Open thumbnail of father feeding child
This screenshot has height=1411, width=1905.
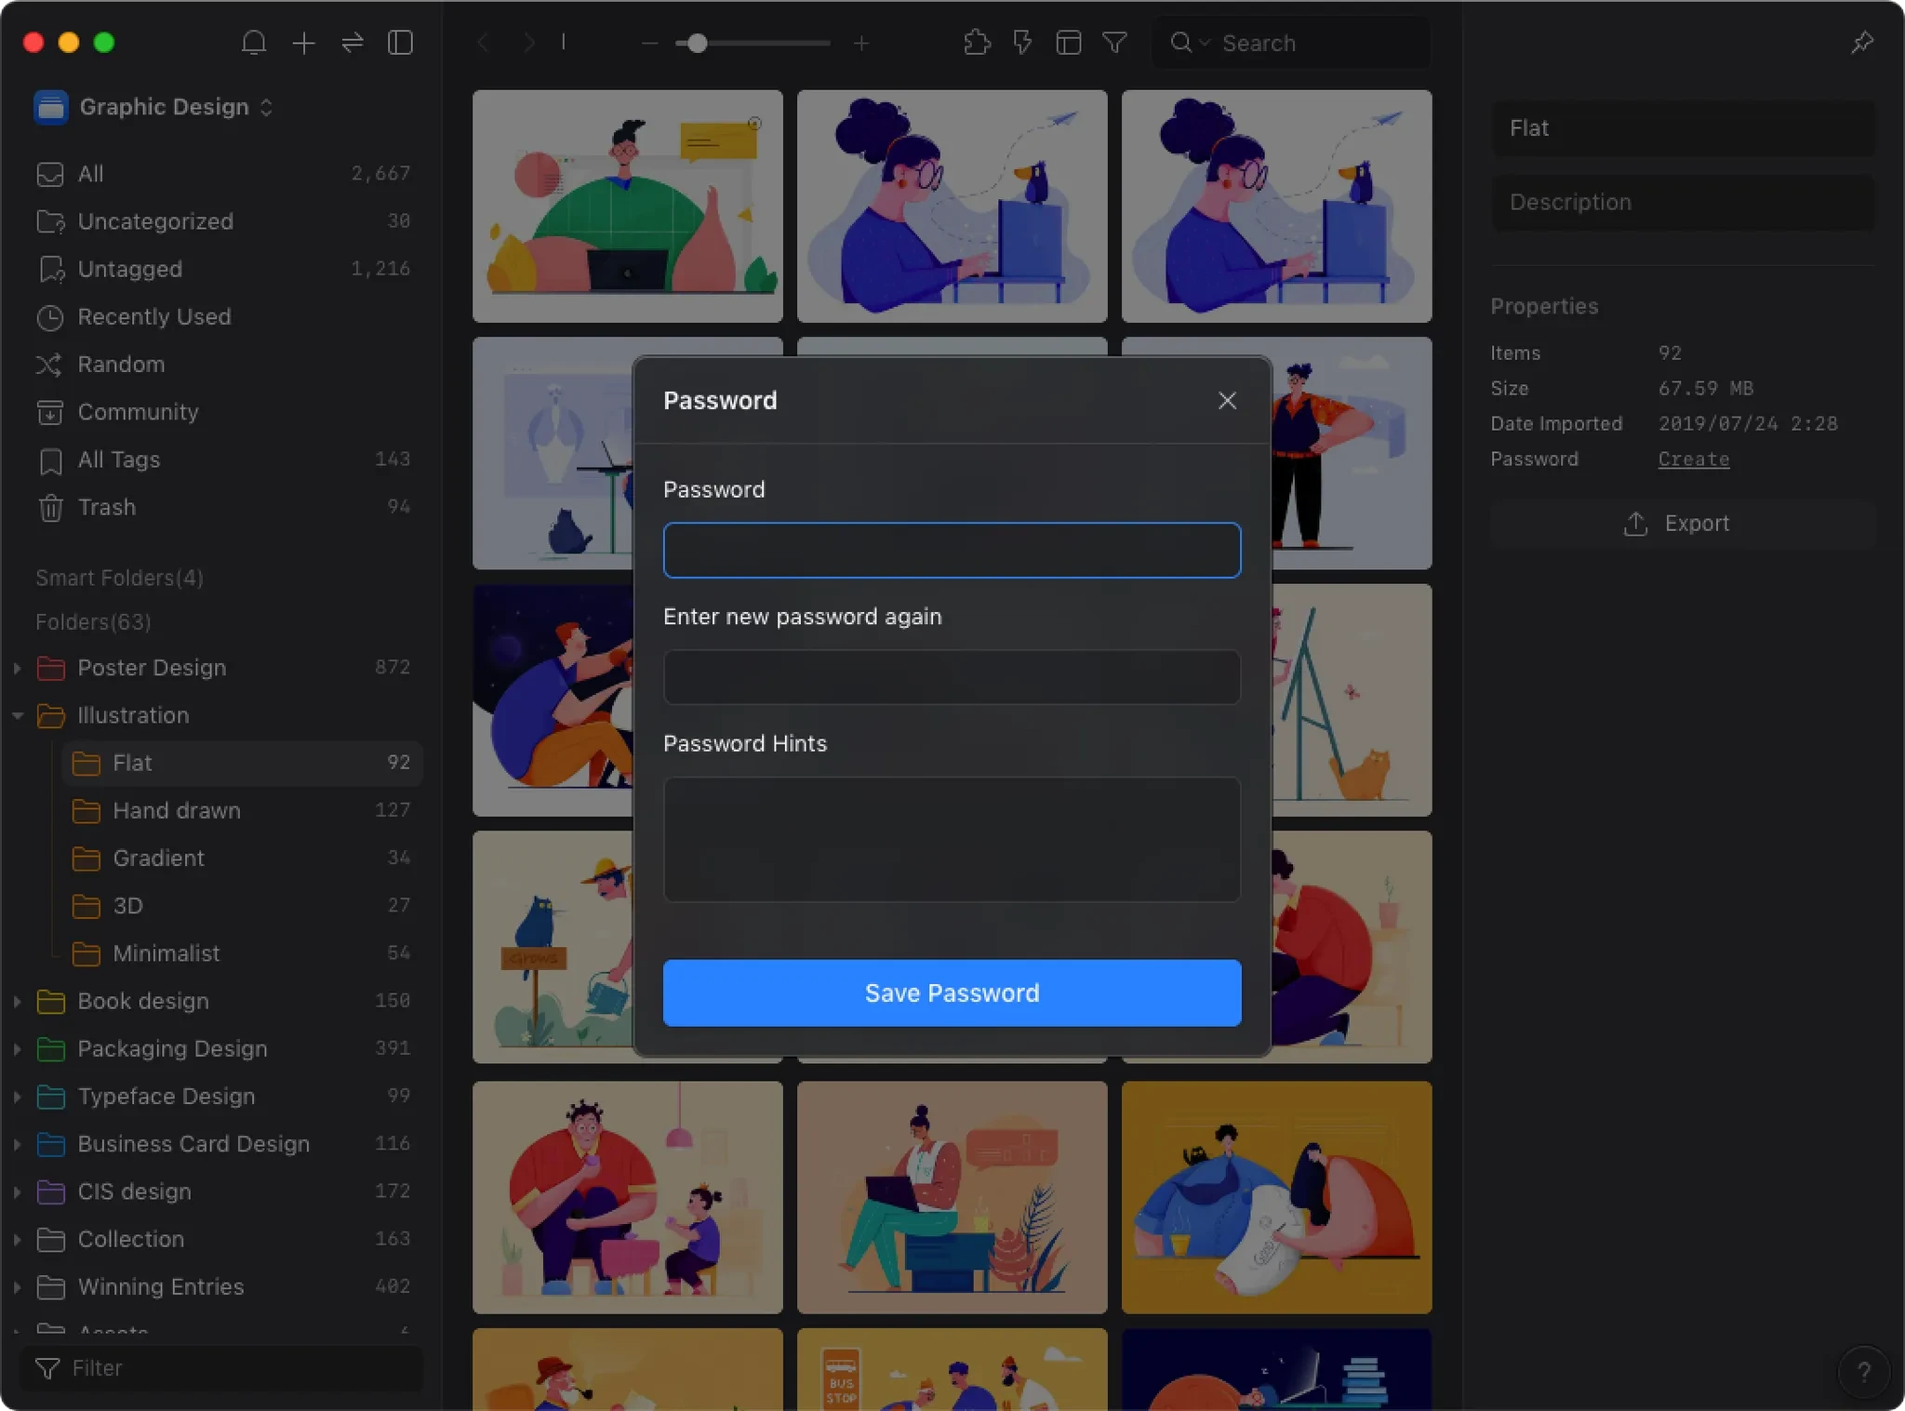(x=627, y=1197)
